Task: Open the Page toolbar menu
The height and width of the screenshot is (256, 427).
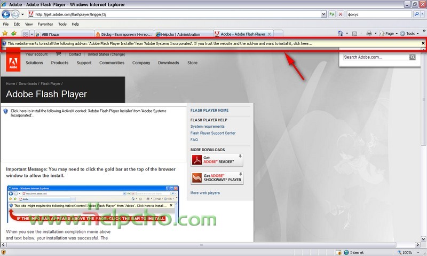Action: (389, 33)
